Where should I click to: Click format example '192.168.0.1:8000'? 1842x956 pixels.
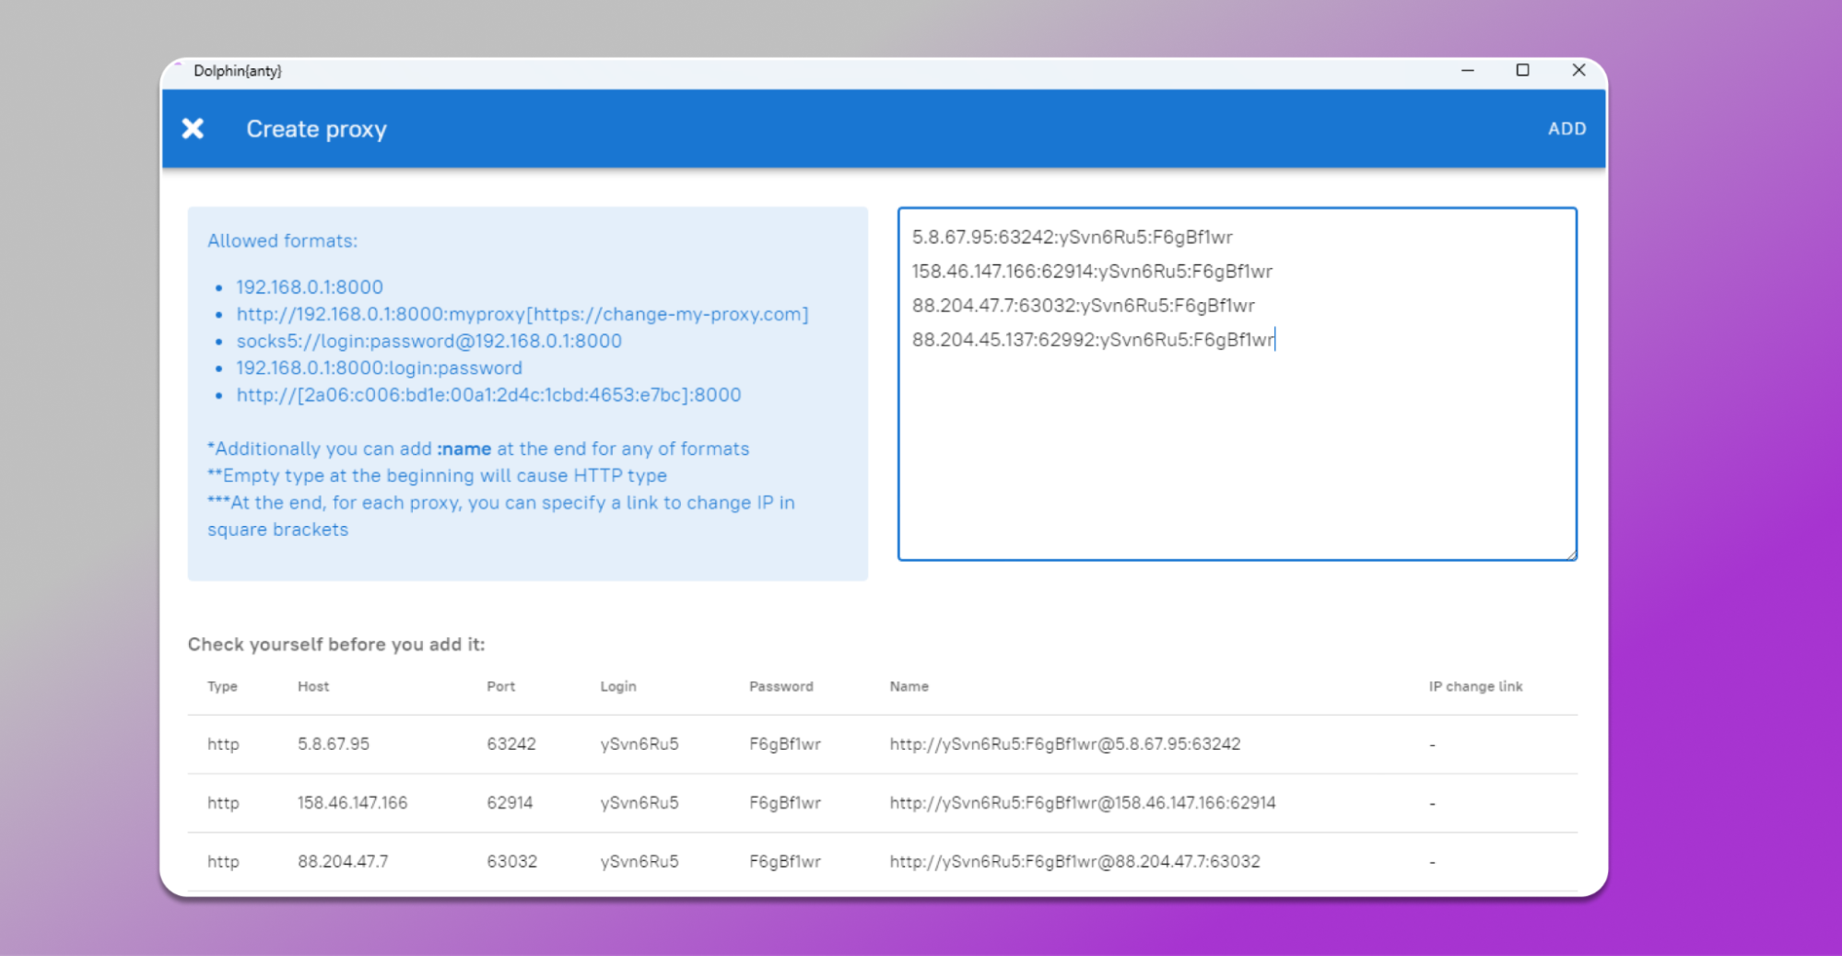click(x=310, y=287)
